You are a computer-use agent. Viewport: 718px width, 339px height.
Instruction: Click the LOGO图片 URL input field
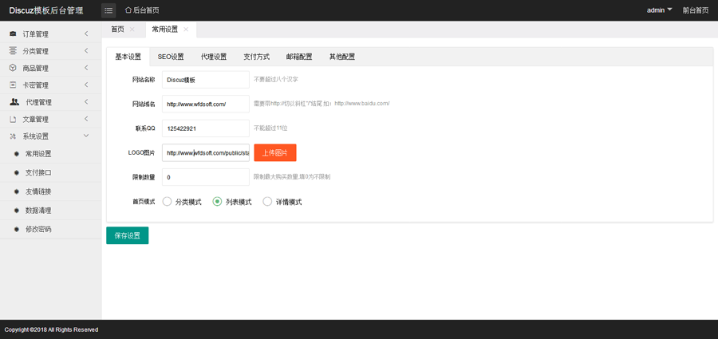pos(206,153)
